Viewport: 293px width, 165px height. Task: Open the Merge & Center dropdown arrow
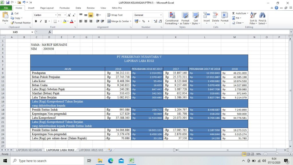pos(130,21)
